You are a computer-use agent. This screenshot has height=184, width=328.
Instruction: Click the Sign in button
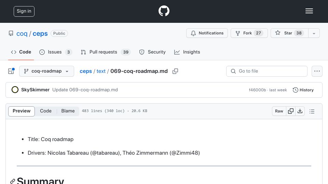coord(24,11)
